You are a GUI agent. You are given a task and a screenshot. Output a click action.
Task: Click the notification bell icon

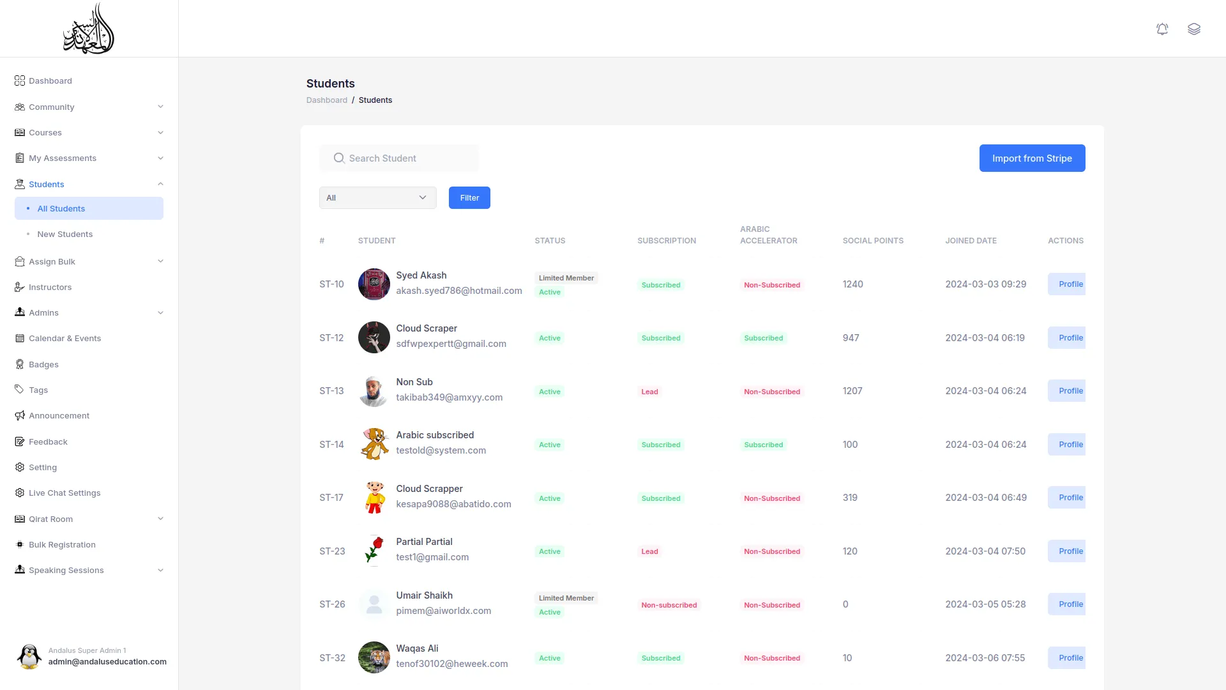pyautogui.click(x=1162, y=29)
